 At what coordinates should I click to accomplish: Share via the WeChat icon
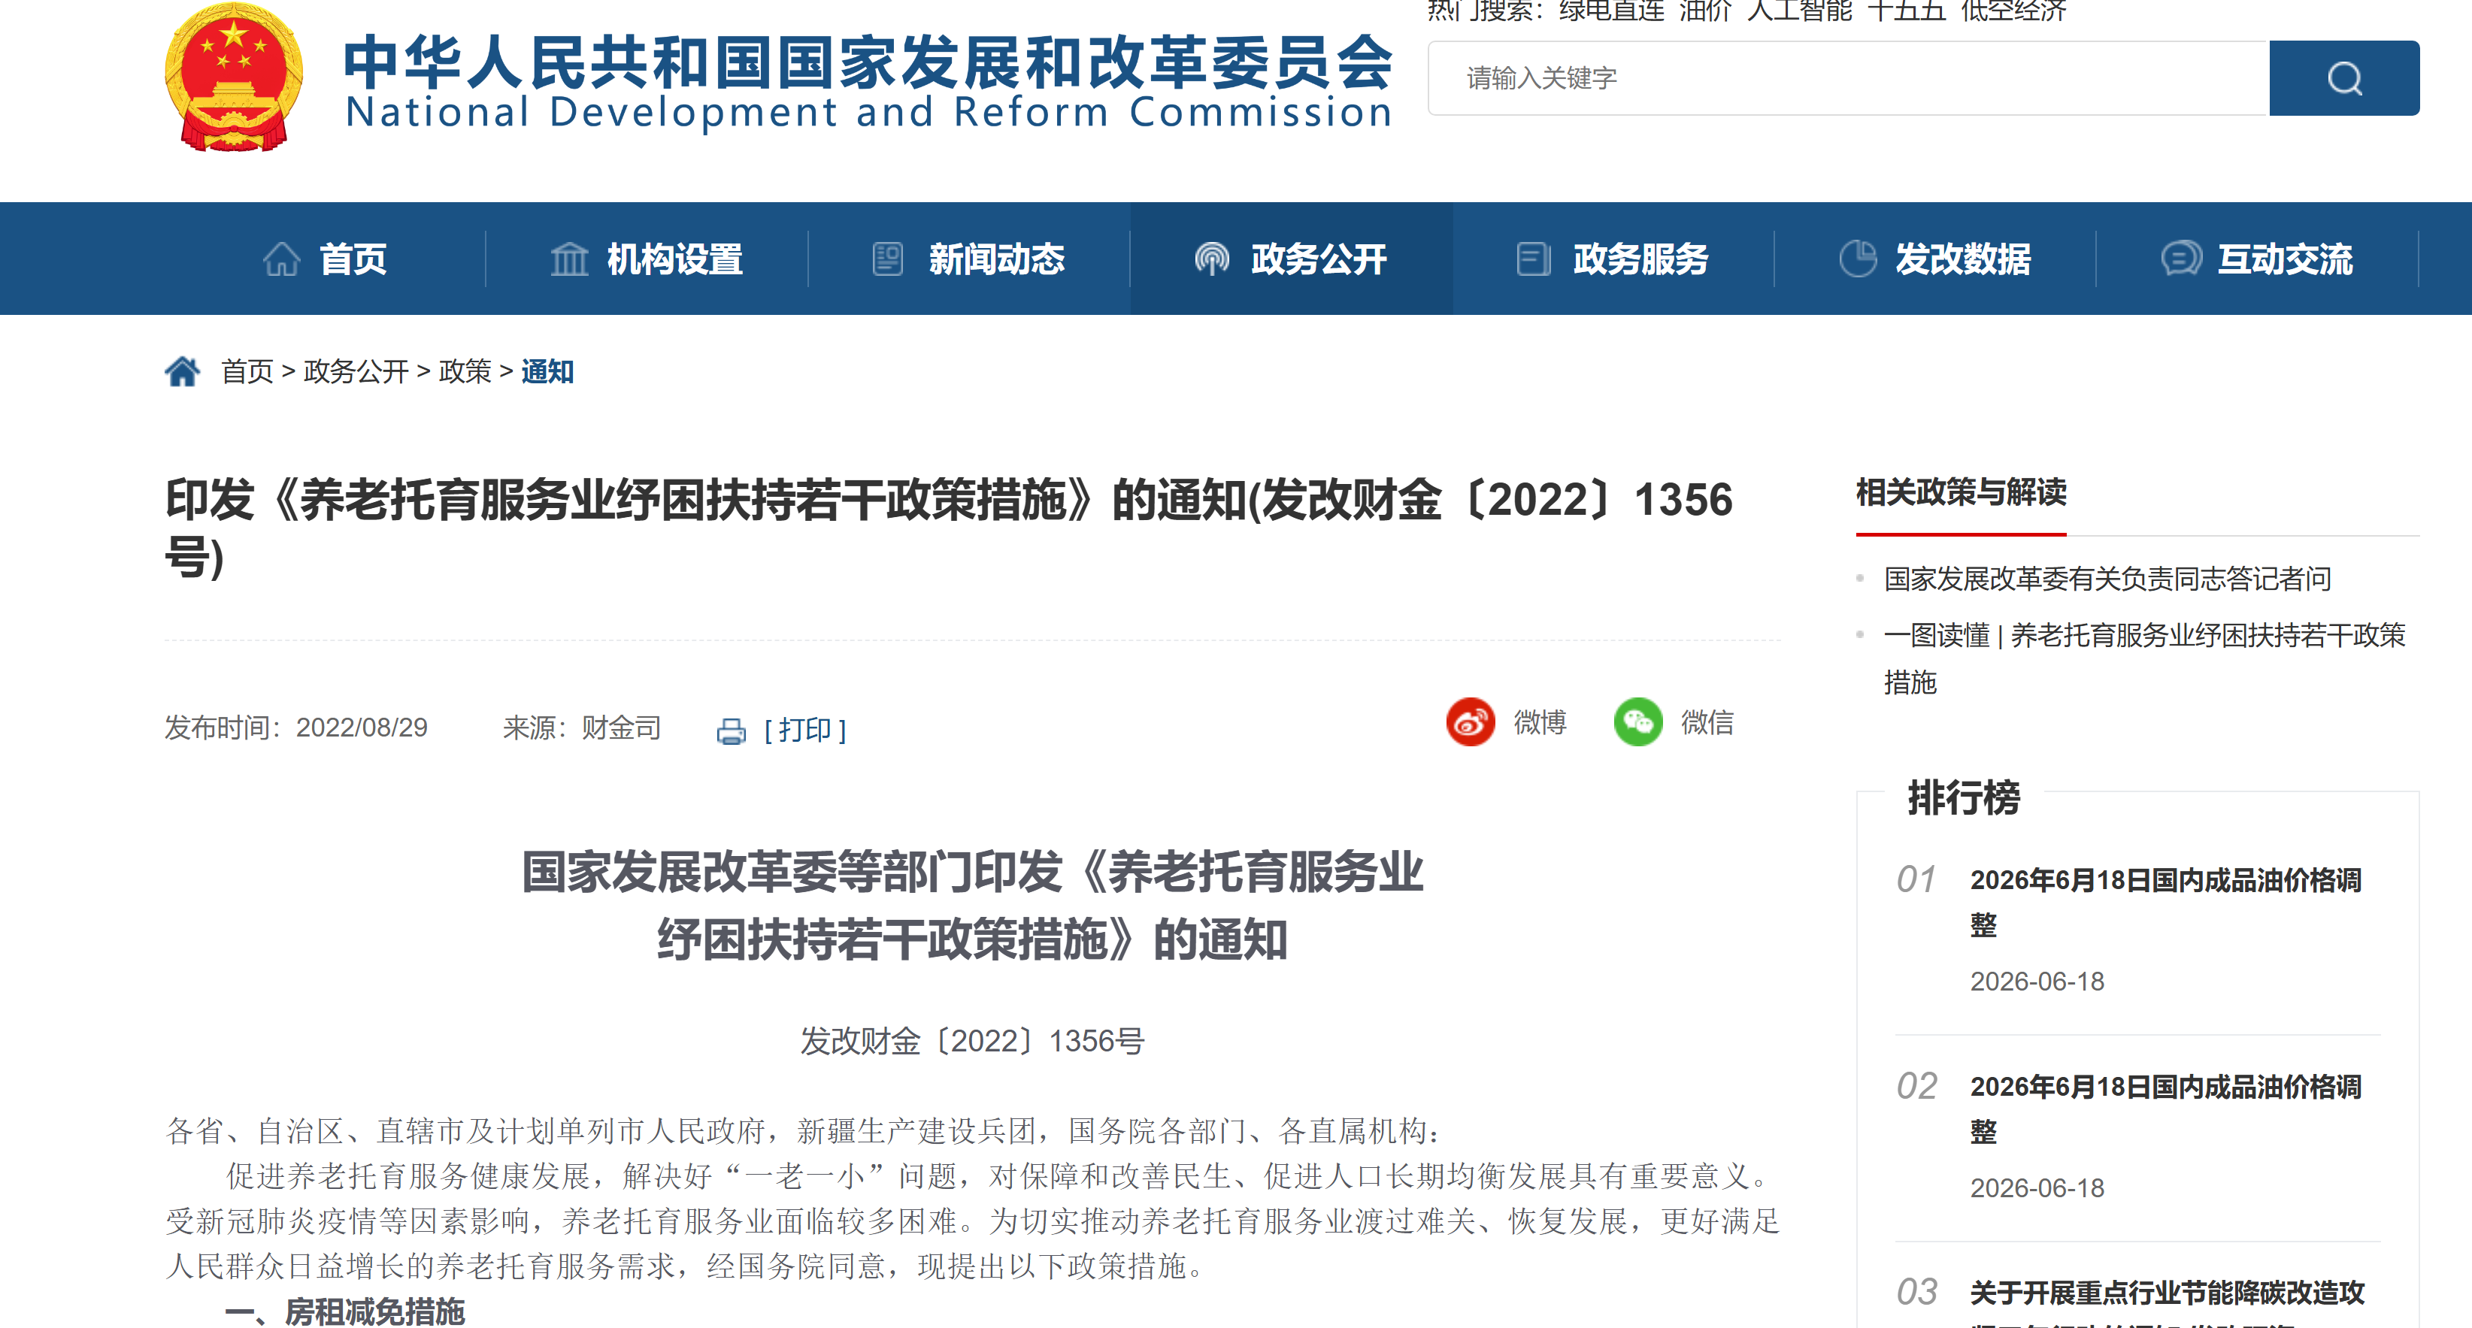pyautogui.click(x=1638, y=721)
